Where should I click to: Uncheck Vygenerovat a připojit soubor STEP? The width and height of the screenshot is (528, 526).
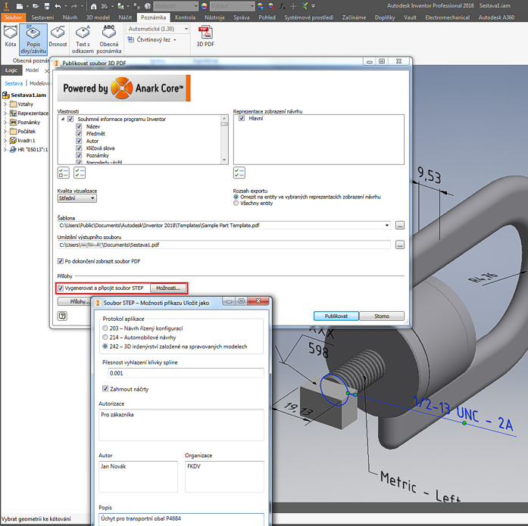[x=61, y=288]
